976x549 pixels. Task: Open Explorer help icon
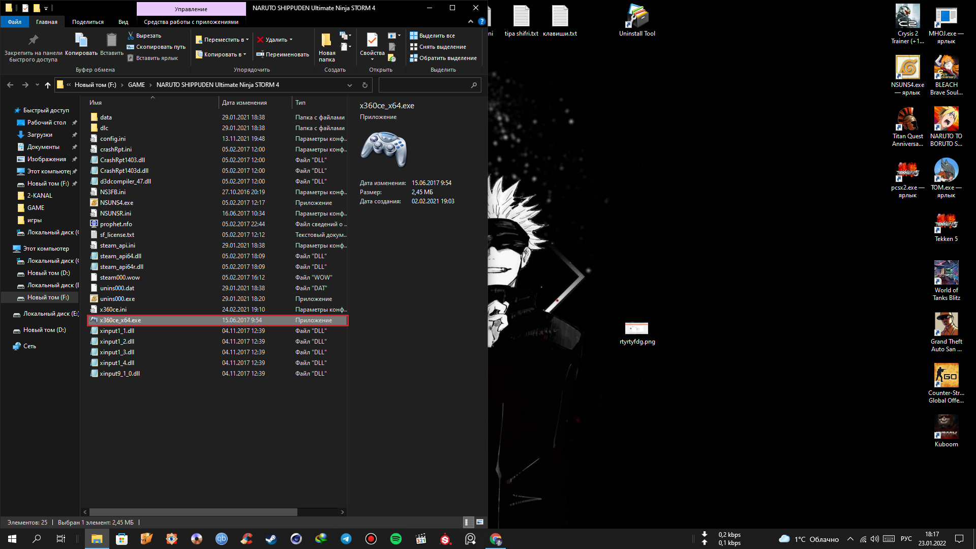(481, 21)
